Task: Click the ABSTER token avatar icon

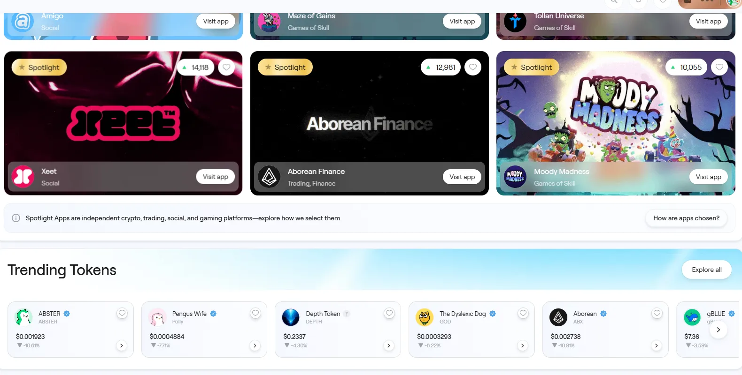Action: click(23, 317)
